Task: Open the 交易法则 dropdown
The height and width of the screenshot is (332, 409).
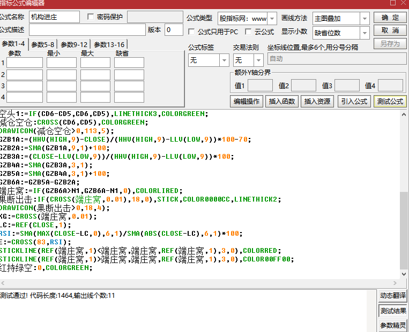Action: coord(258,60)
